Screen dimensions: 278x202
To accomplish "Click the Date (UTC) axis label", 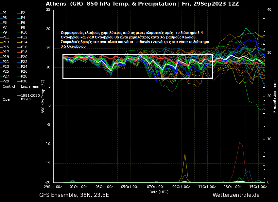I will (159, 192).
